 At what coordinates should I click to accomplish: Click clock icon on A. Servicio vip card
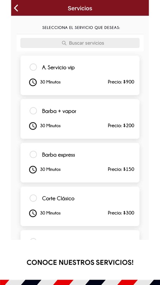(x=33, y=82)
